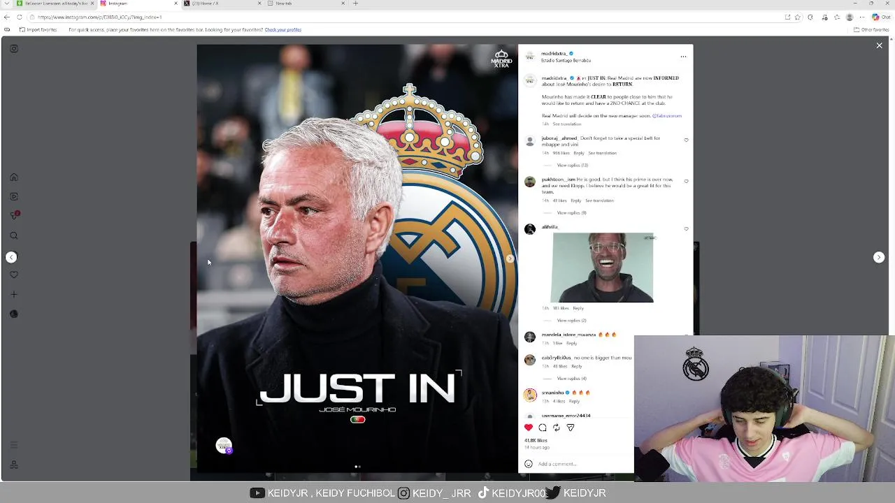Click Import favorites on favorites bar
The image size is (895, 503).
(x=38, y=30)
